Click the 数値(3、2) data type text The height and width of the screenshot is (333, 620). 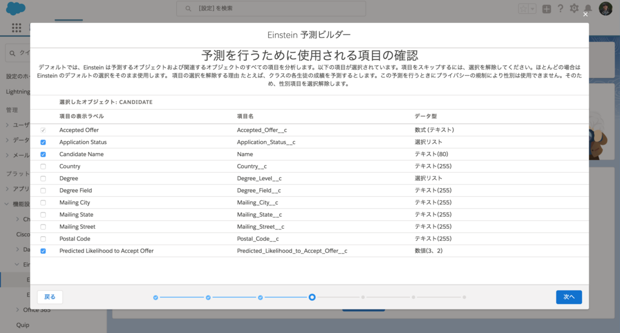coord(429,251)
